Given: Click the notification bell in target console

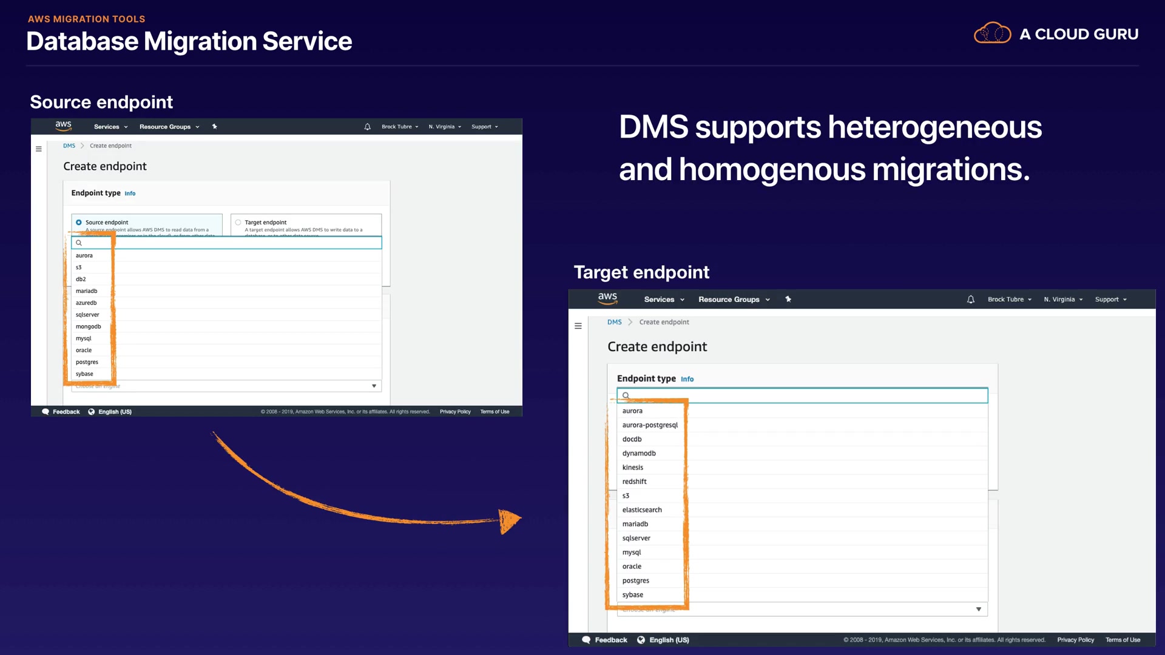Looking at the screenshot, I should pos(970,300).
